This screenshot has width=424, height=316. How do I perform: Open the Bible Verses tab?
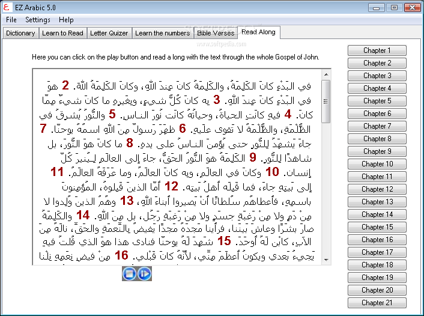coord(216,33)
